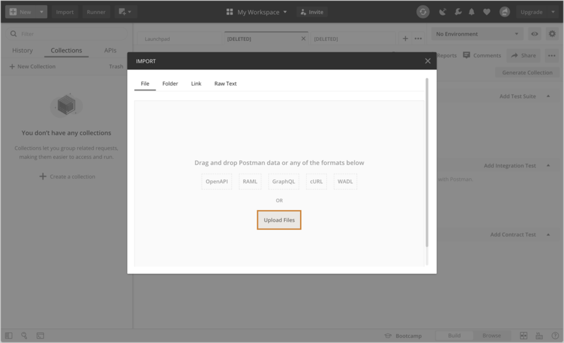
Task: Open the new window icon menu
Action: [x=125, y=12]
